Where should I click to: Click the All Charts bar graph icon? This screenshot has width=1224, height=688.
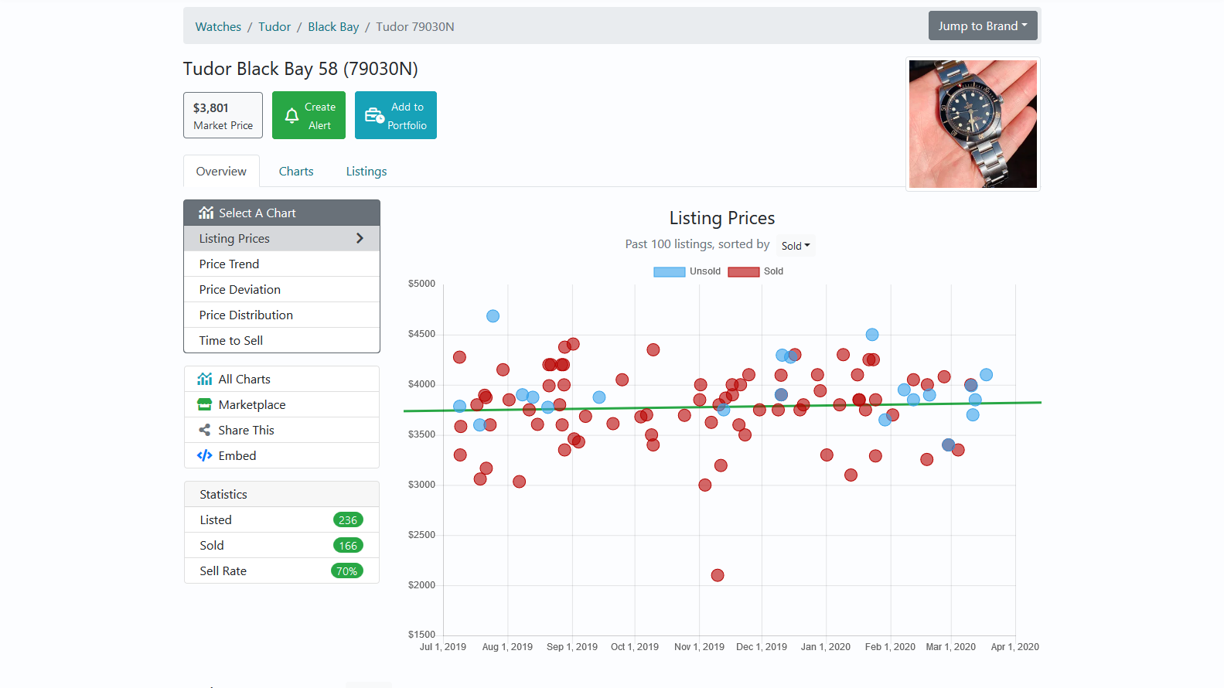(204, 379)
